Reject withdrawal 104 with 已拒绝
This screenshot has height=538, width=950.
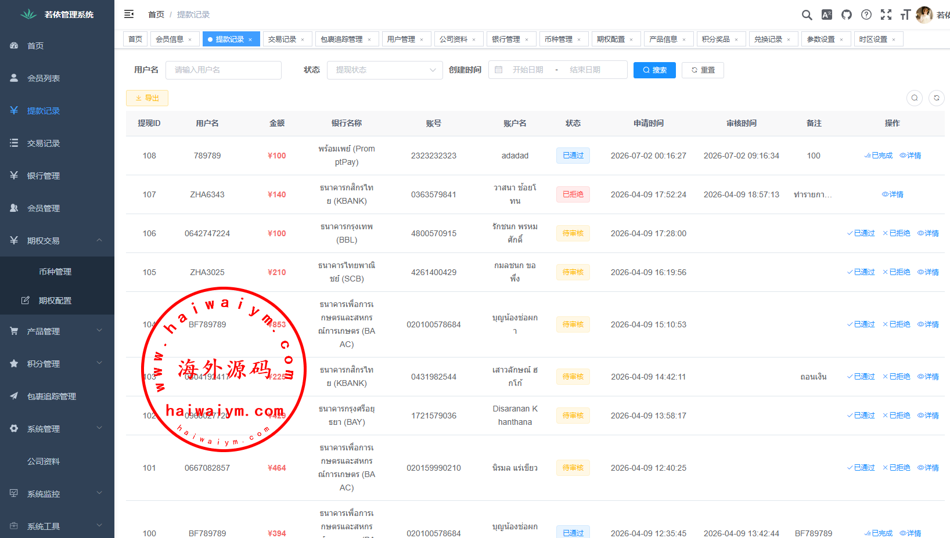[897, 324]
